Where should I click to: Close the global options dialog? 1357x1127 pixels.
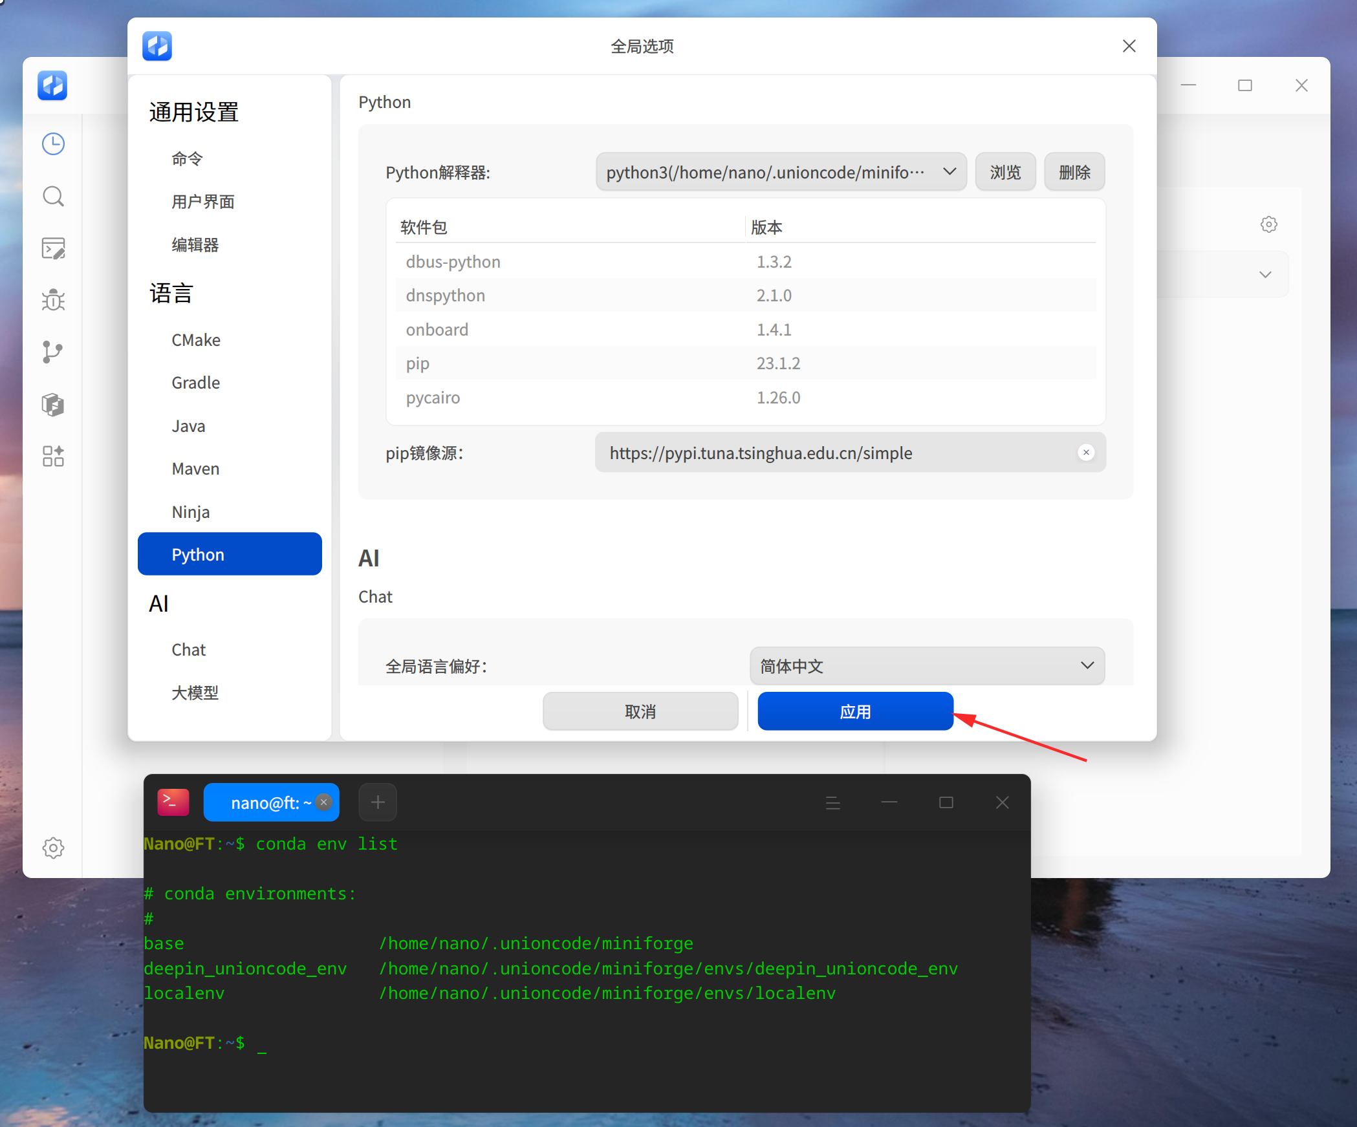coord(1129,46)
